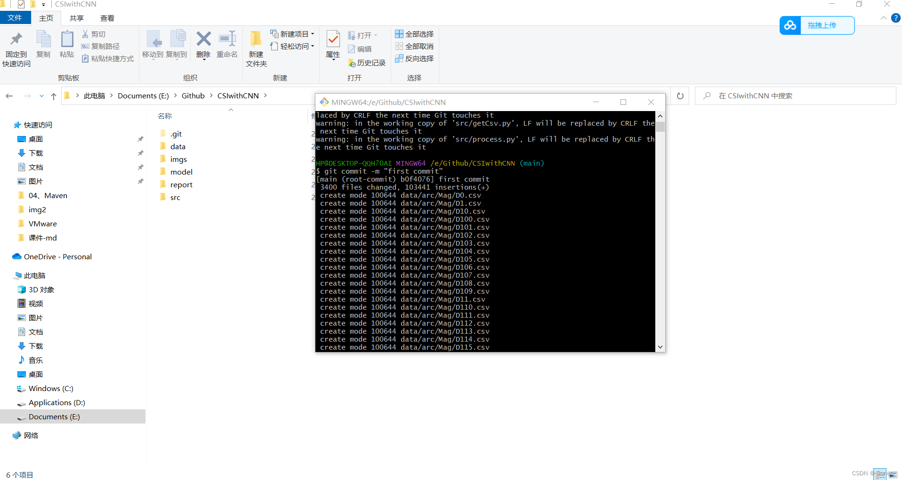Sort by the Name (名称) column header
Image resolution: width=902 pixels, height=480 pixels.
165,116
